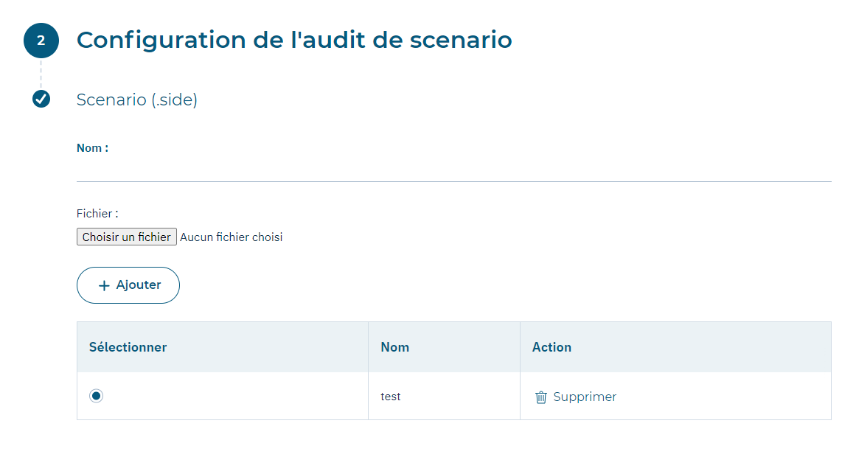Click the Configuration de l'audit de scenario heading
The width and height of the screenshot is (856, 457).
pos(294,40)
